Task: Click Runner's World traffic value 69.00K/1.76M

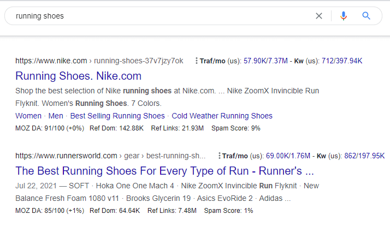Action: click(288, 156)
